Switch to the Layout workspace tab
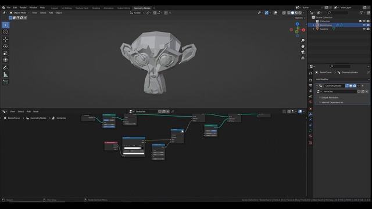This screenshot has height=209, width=372. click(54, 8)
